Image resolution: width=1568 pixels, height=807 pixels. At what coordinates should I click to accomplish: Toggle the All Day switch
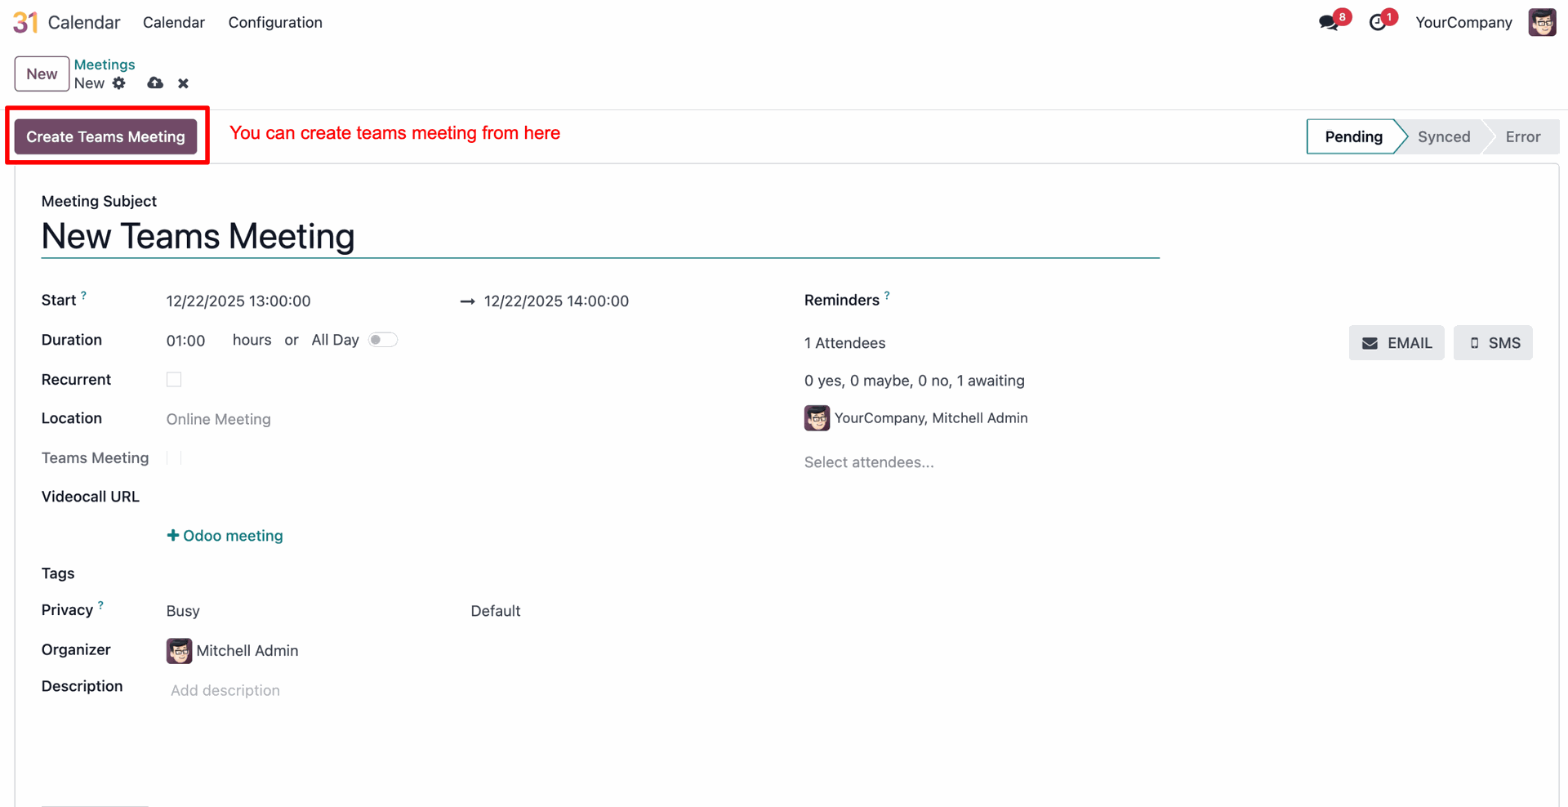point(382,340)
